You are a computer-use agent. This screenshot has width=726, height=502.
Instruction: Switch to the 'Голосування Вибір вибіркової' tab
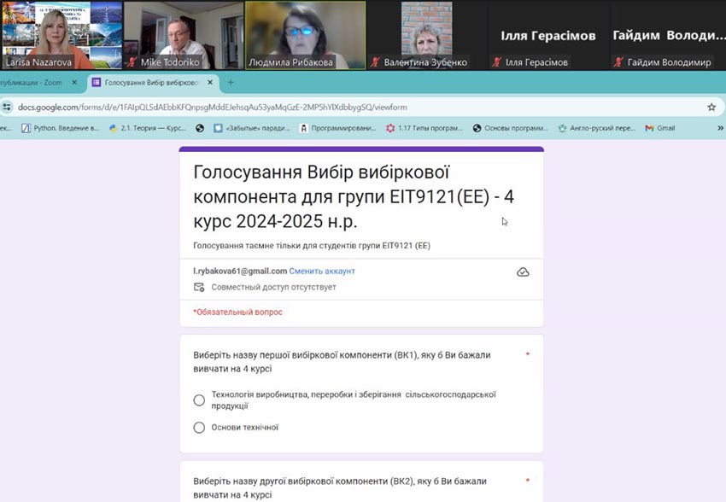click(x=147, y=82)
